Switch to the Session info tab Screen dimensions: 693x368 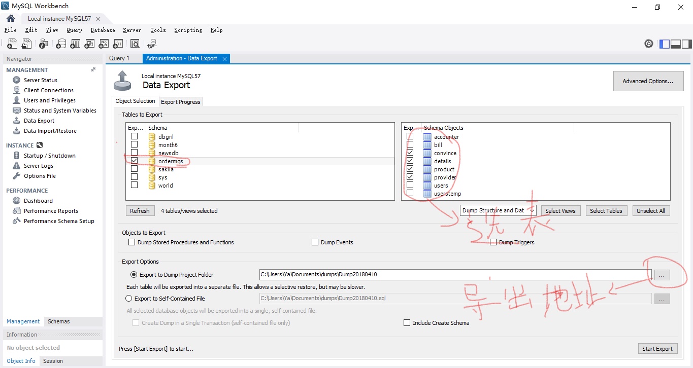point(53,361)
